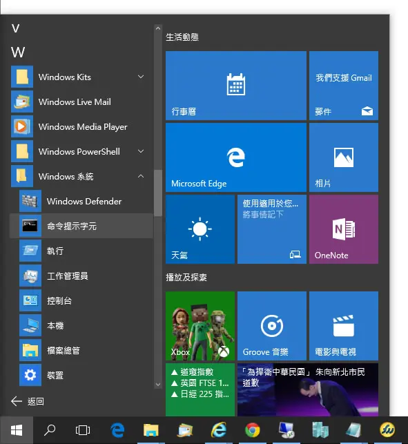
Task: Open the news tile about 朱向新北市民道歉
Action: click(308, 389)
